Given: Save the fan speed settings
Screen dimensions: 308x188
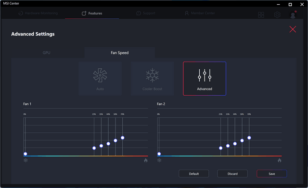Looking at the screenshot, I should pos(271,174).
